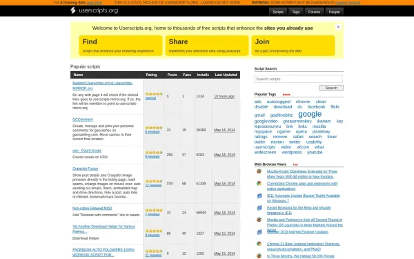Click the 'read here' link in orange bar
The image size is (414, 259).
[x=95, y=3]
